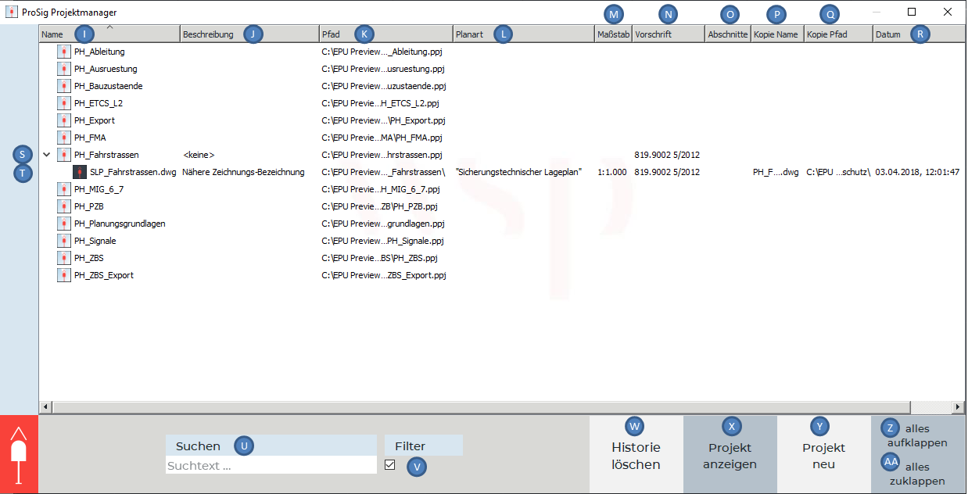Click the Suchtext search input field
The width and height of the screenshot is (968, 494).
pyautogui.click(x=271, y=466)
